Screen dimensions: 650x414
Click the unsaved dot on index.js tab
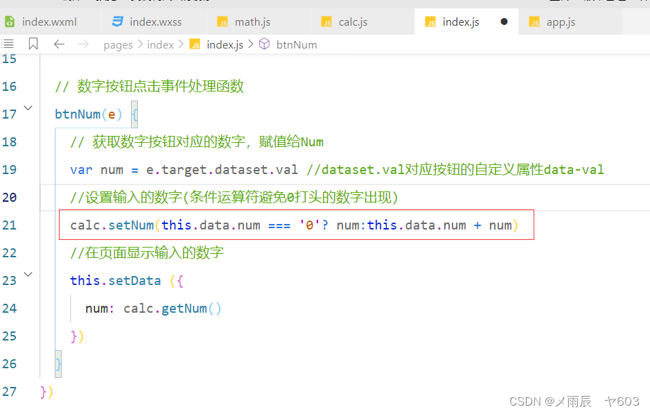tap(504, 21)
